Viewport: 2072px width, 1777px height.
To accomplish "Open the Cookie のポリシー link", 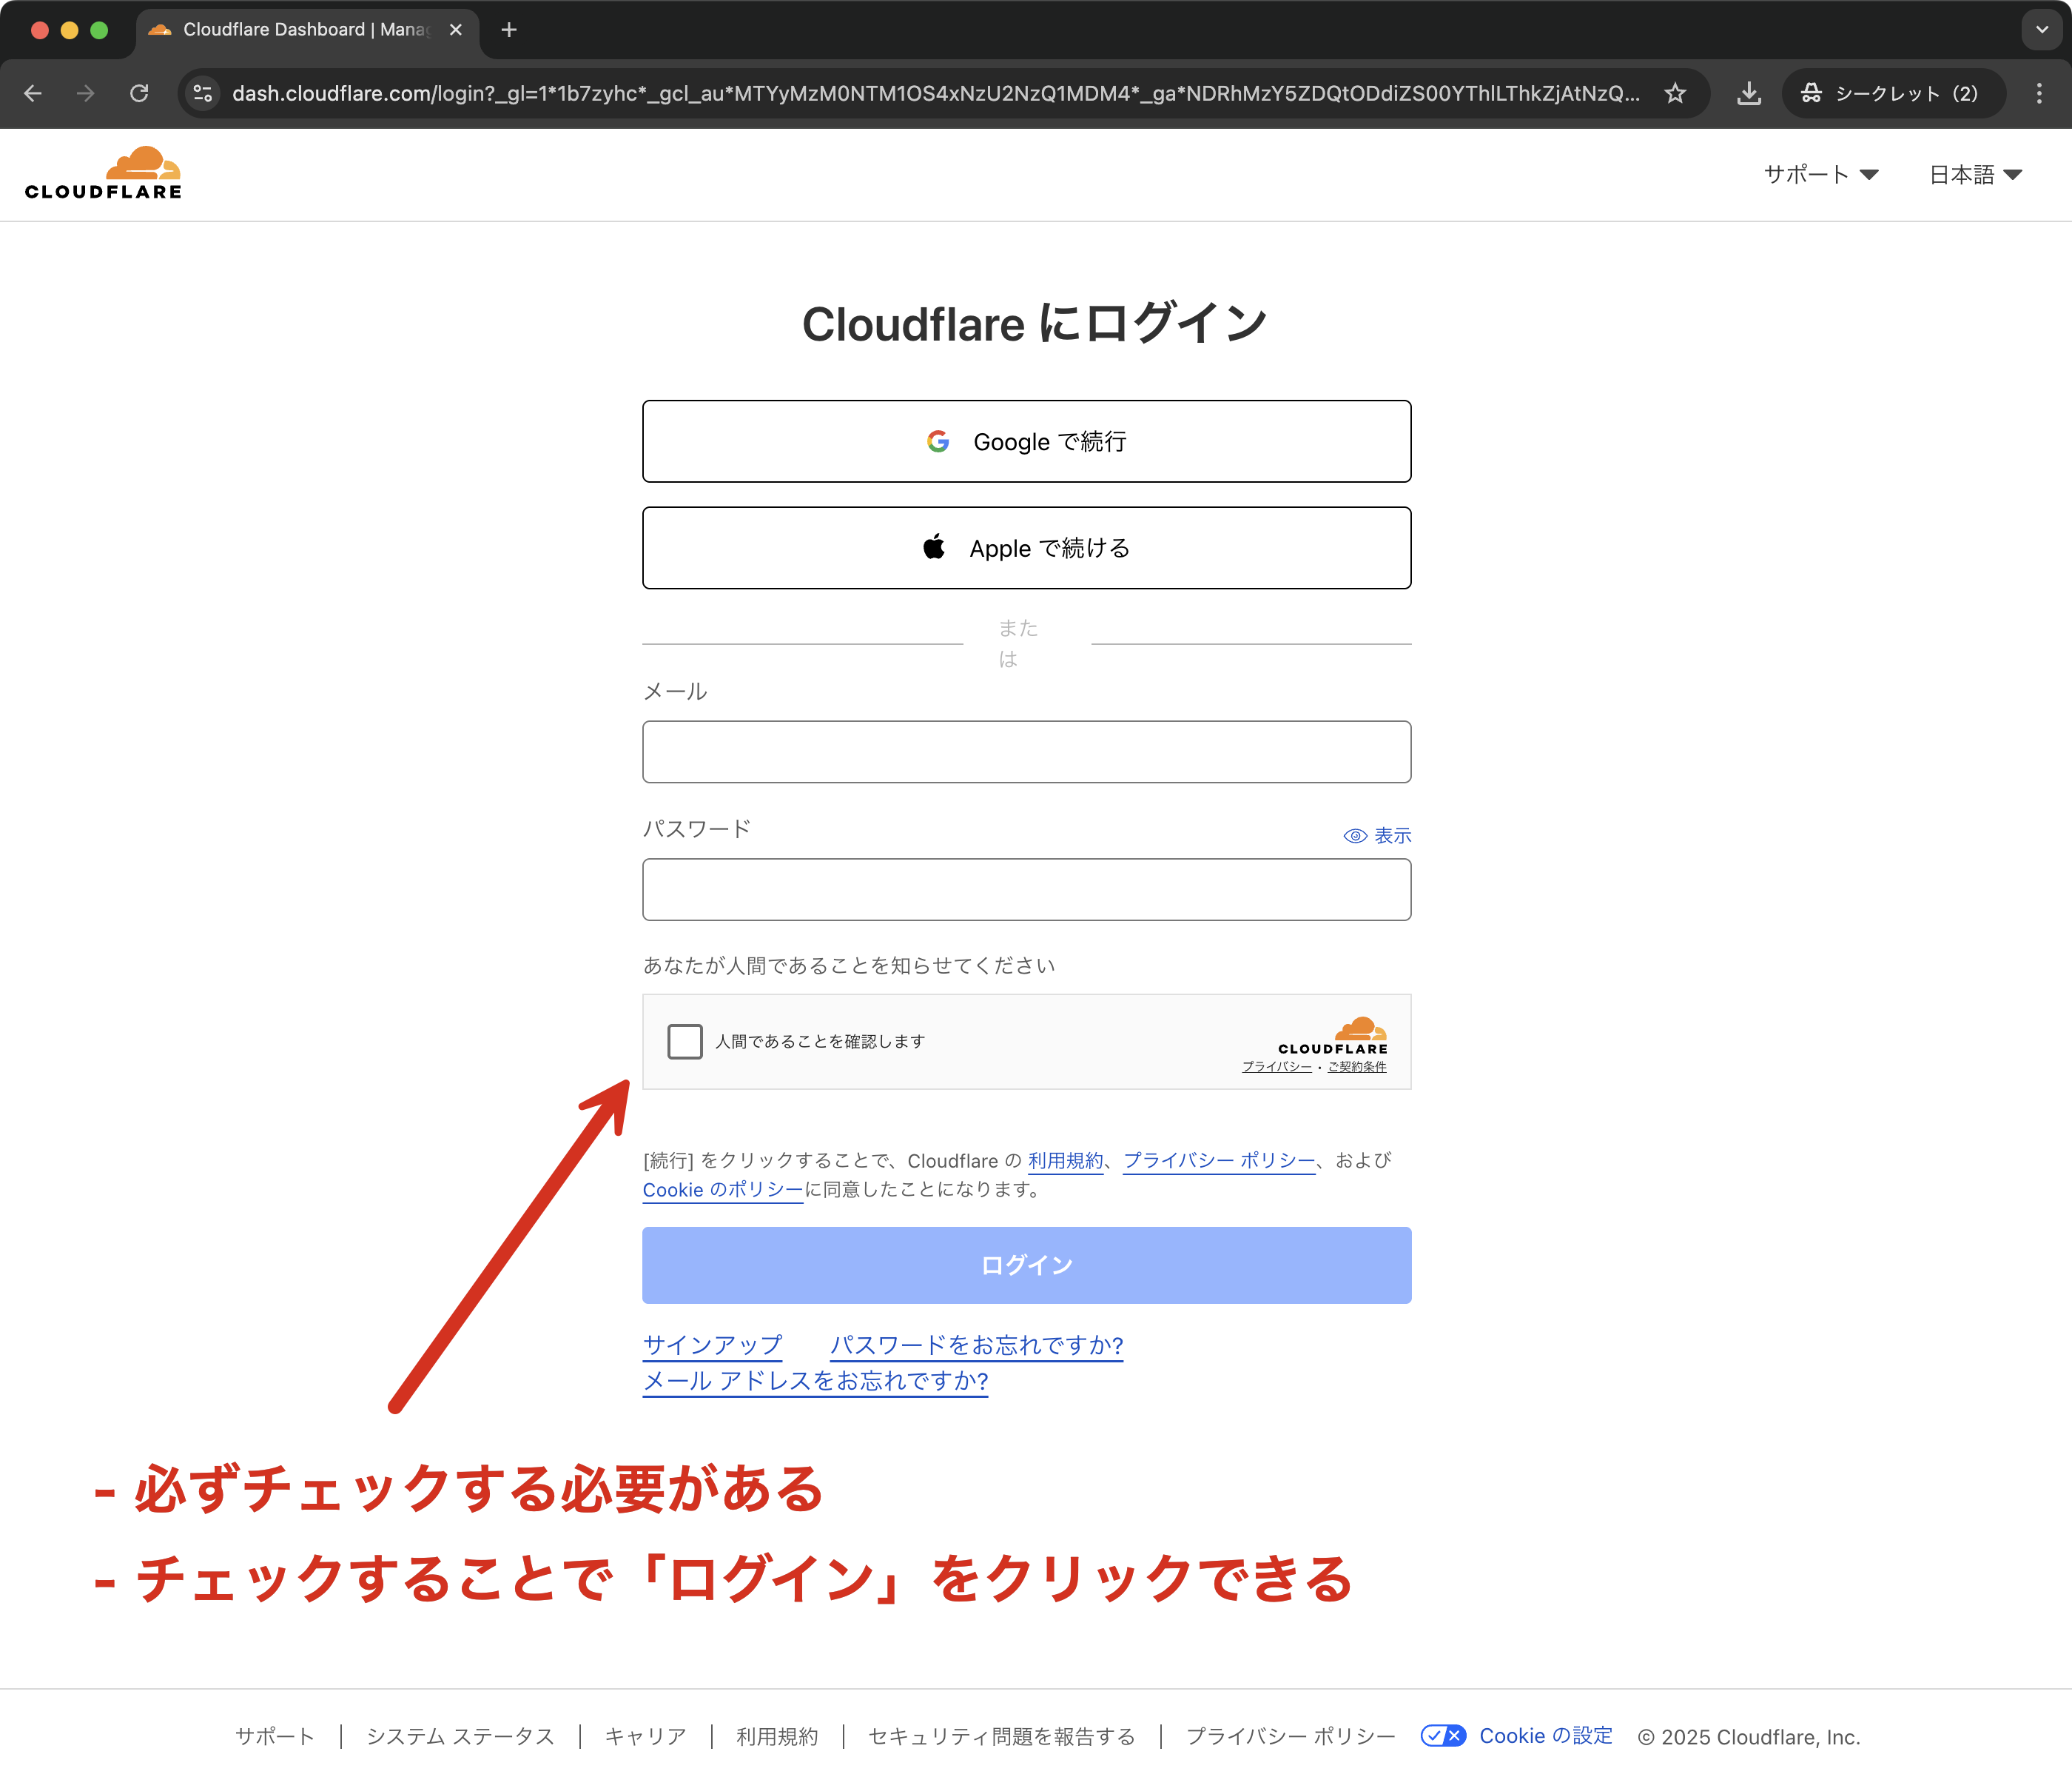I will click(x=723, y=1190).
